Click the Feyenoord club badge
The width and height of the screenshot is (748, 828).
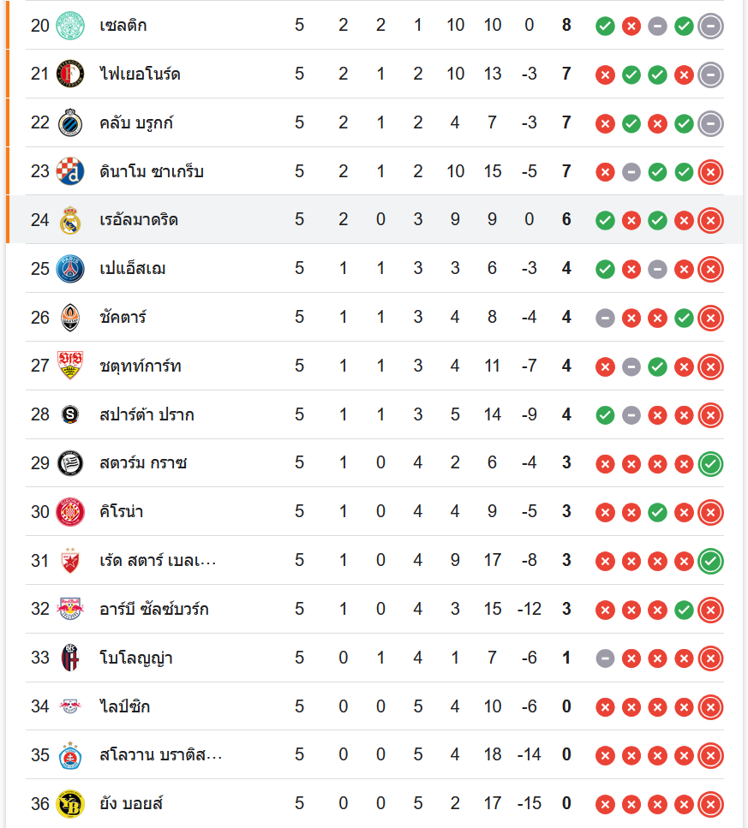click(x=70, y=74)
